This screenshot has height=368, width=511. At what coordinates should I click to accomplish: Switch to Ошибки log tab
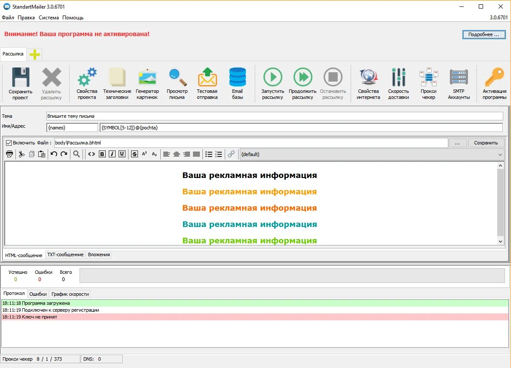click(x=38, y=294)
